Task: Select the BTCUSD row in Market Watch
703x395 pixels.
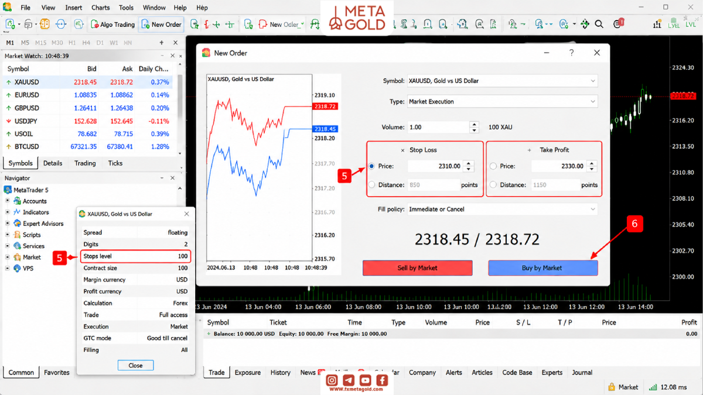Action: [x=88, y=147]
